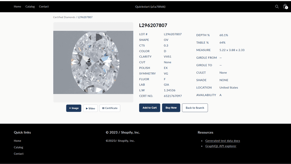Follow the Certified Diamonds breadcrumb

click(x=64, y=17)
